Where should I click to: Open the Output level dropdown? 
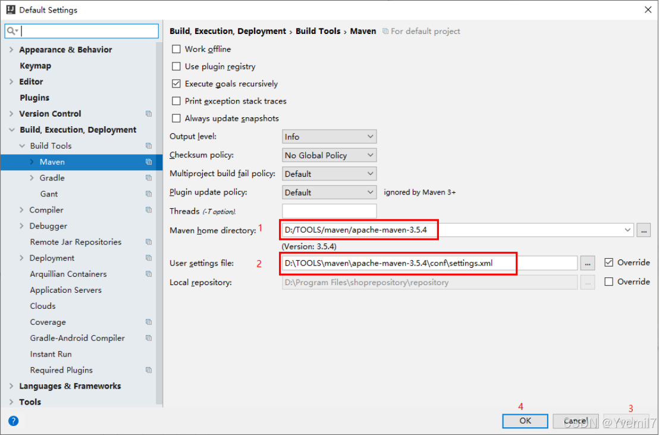coord(329,136)
